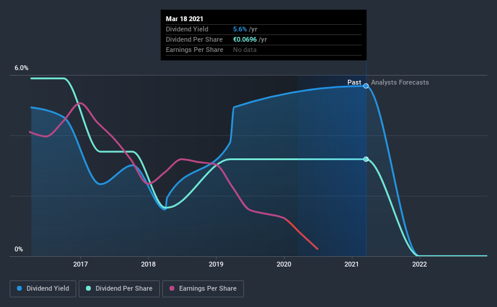Click the 6.0% y-axis label
Viewport: 497px width, 307px height.
[21, 68]
